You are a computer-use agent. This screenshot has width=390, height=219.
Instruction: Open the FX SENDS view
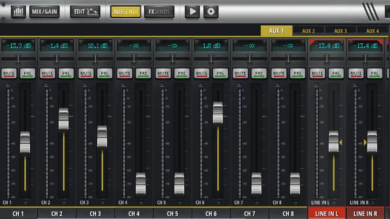(159, 12)
